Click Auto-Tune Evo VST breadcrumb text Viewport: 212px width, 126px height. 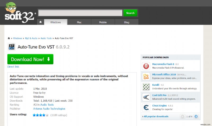(x=64, y=38)
